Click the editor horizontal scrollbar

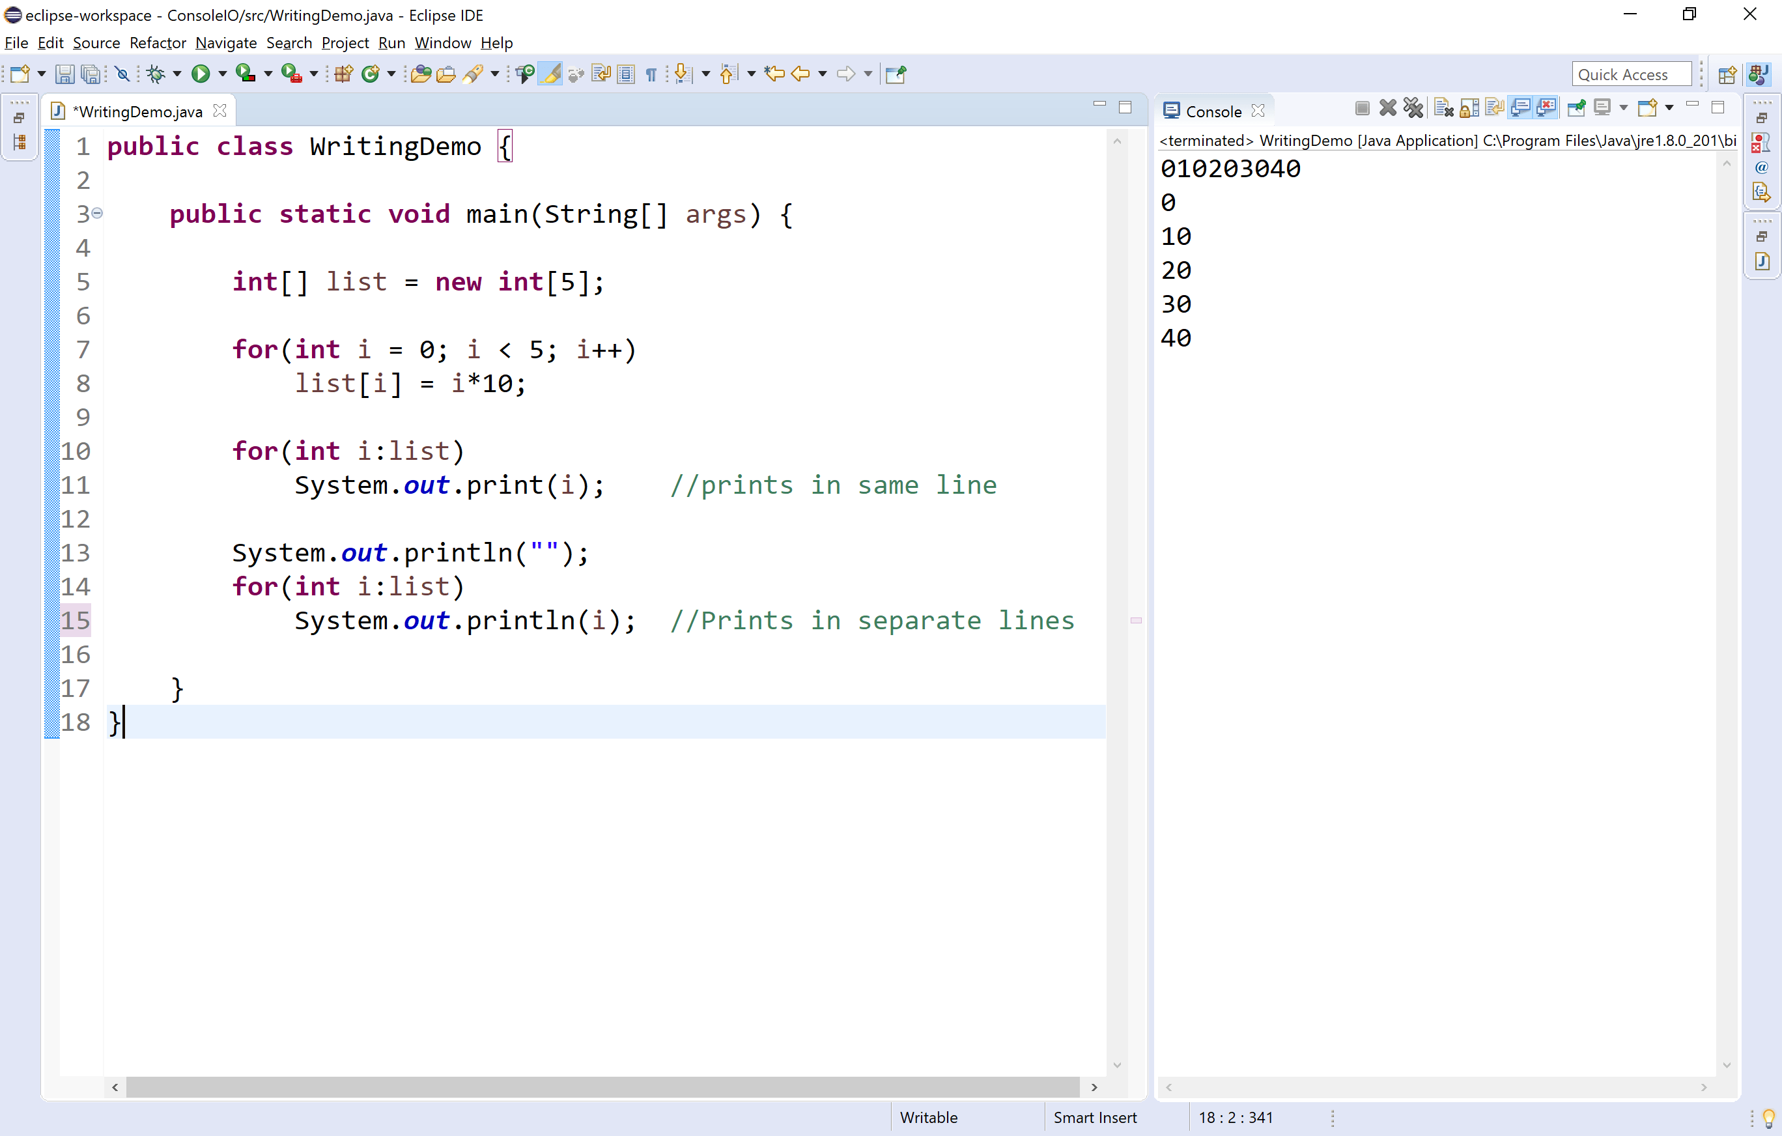pyautogui.click(x=602, y=1087)
